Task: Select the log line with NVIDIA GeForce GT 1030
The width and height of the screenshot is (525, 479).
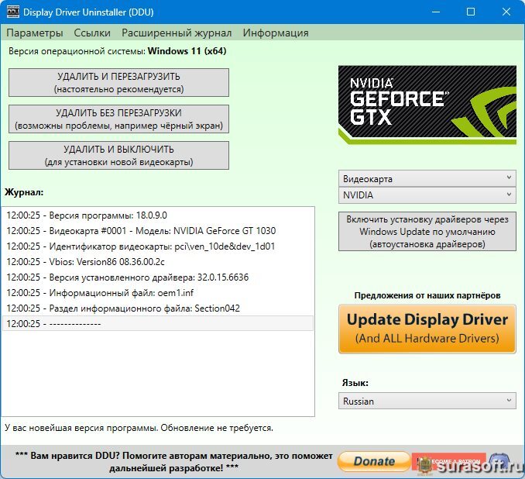Action: click(158, 231)
